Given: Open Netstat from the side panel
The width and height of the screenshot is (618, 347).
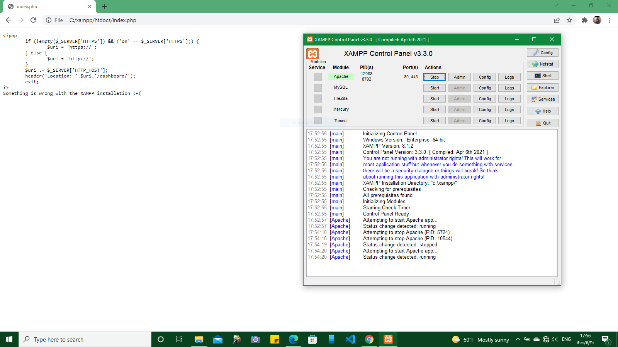Looking at the screenshot, I should tap(543, 64).
